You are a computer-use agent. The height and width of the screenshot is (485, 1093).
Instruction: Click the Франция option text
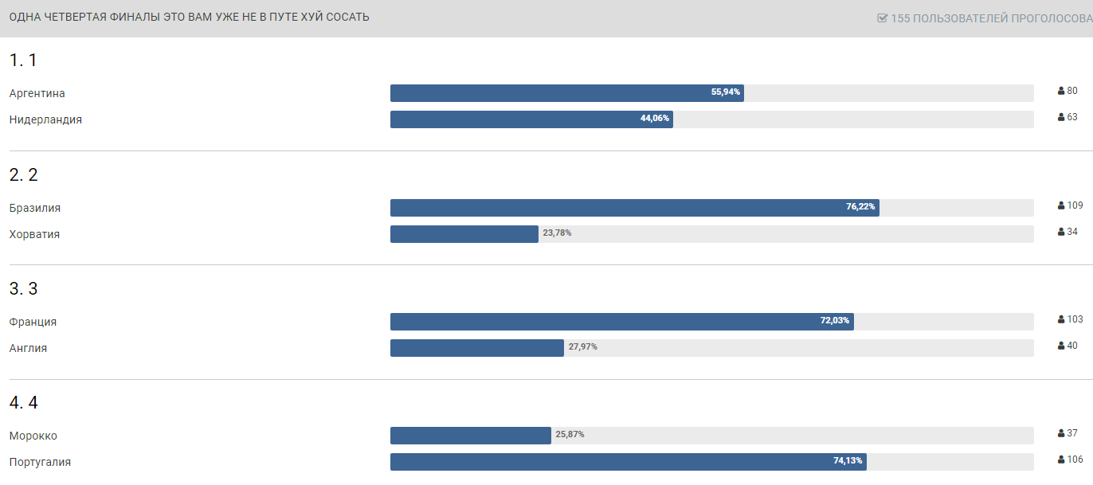[x=33, y=322]
